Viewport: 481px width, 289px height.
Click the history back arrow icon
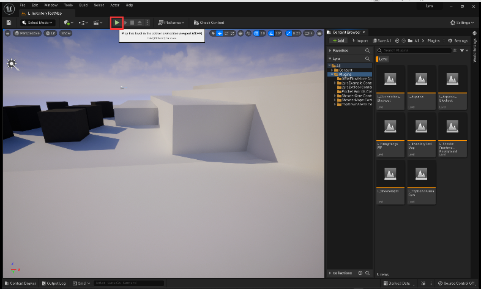[x=397, y=41]
